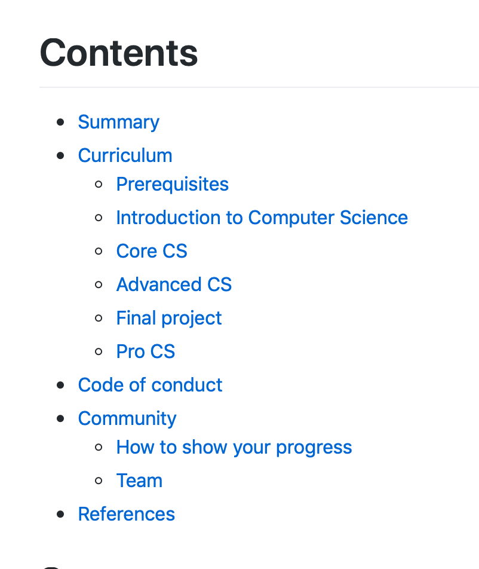
Task: Click the bullet marker beside References
Action: (60, 514)
